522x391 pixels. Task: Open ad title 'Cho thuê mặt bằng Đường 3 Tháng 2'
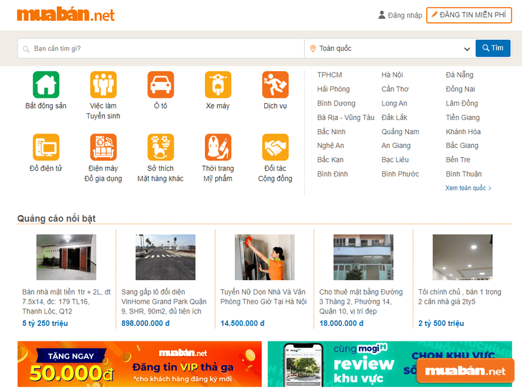361,302
